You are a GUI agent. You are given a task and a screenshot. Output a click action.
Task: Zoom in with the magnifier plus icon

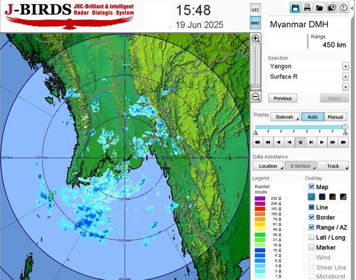click(x=256, y=38)
